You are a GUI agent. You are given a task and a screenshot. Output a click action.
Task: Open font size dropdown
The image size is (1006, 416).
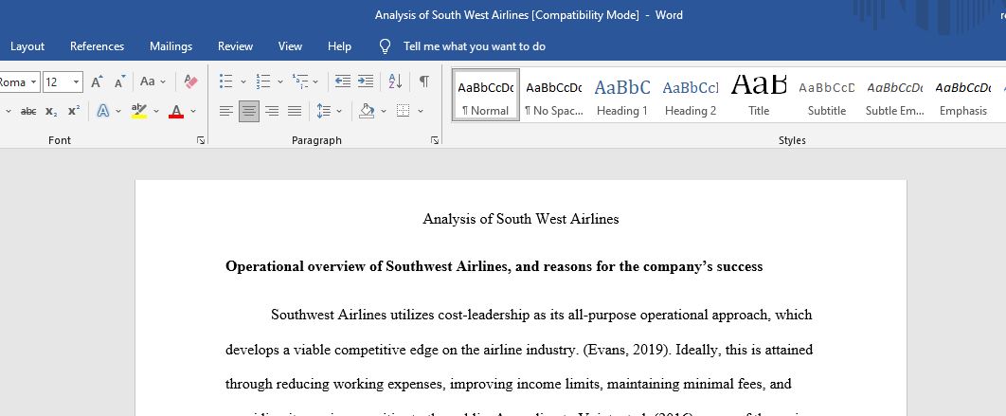(x=77, y=81)
